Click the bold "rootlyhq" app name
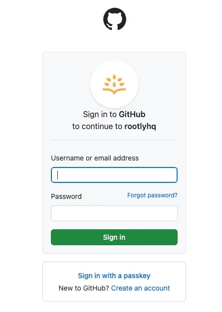This screenshot has height=312, width=222. tap(140, 127)
